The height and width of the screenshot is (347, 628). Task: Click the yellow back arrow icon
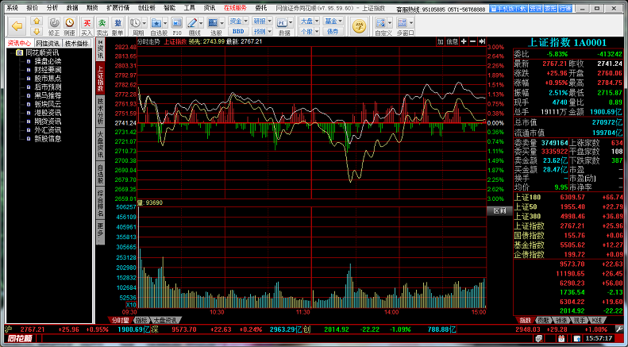click(x=14, y=24)
